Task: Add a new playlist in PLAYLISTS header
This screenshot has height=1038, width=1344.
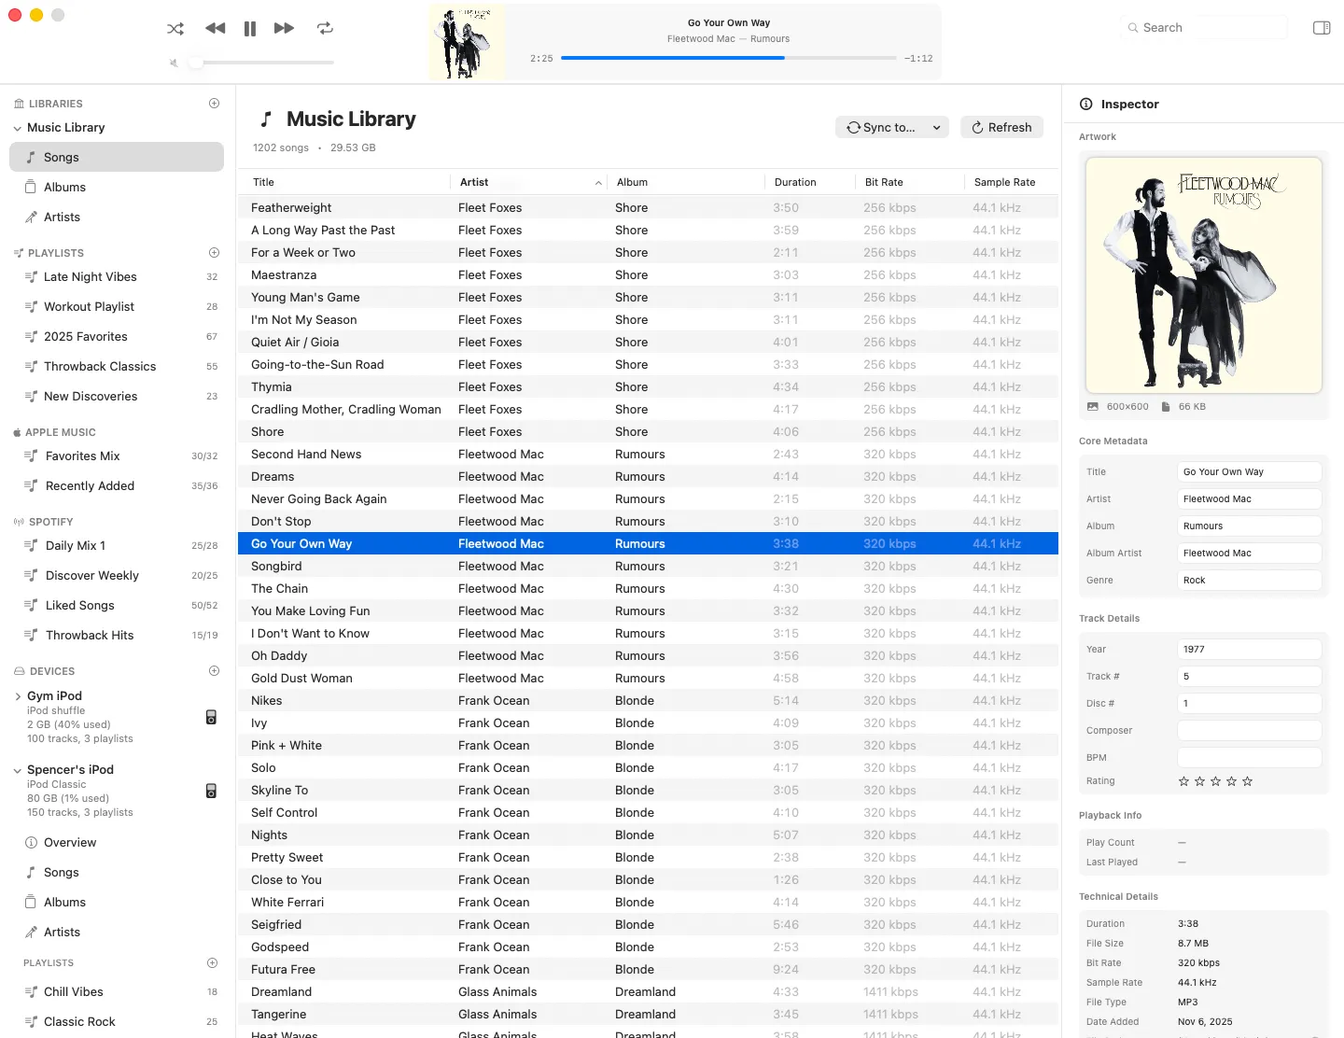Action: [x=214, y=253]
